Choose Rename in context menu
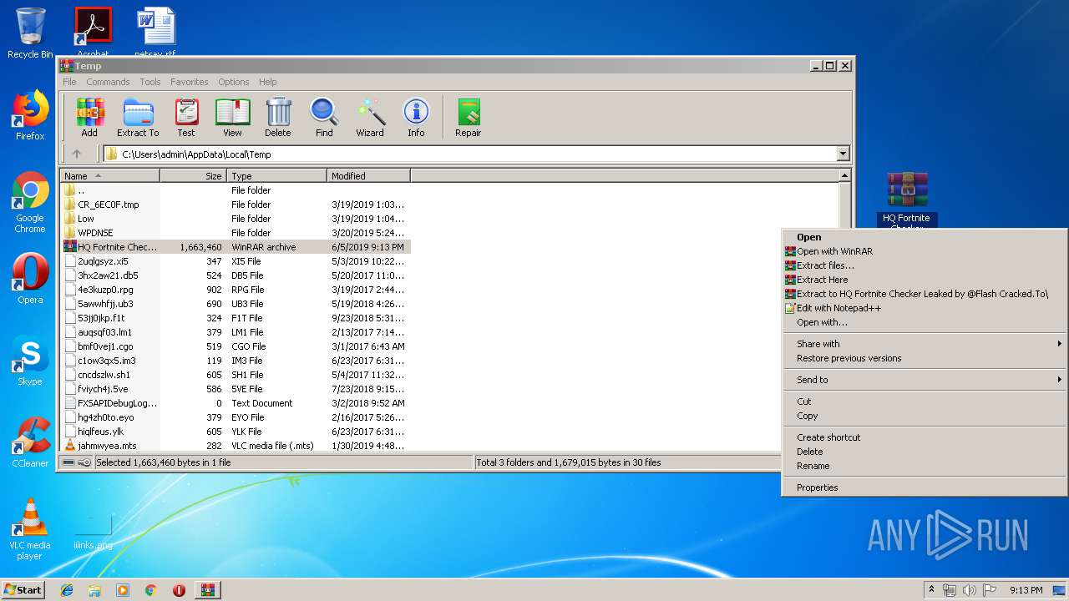Viewport: 1069px width, 601px height. 925,466
